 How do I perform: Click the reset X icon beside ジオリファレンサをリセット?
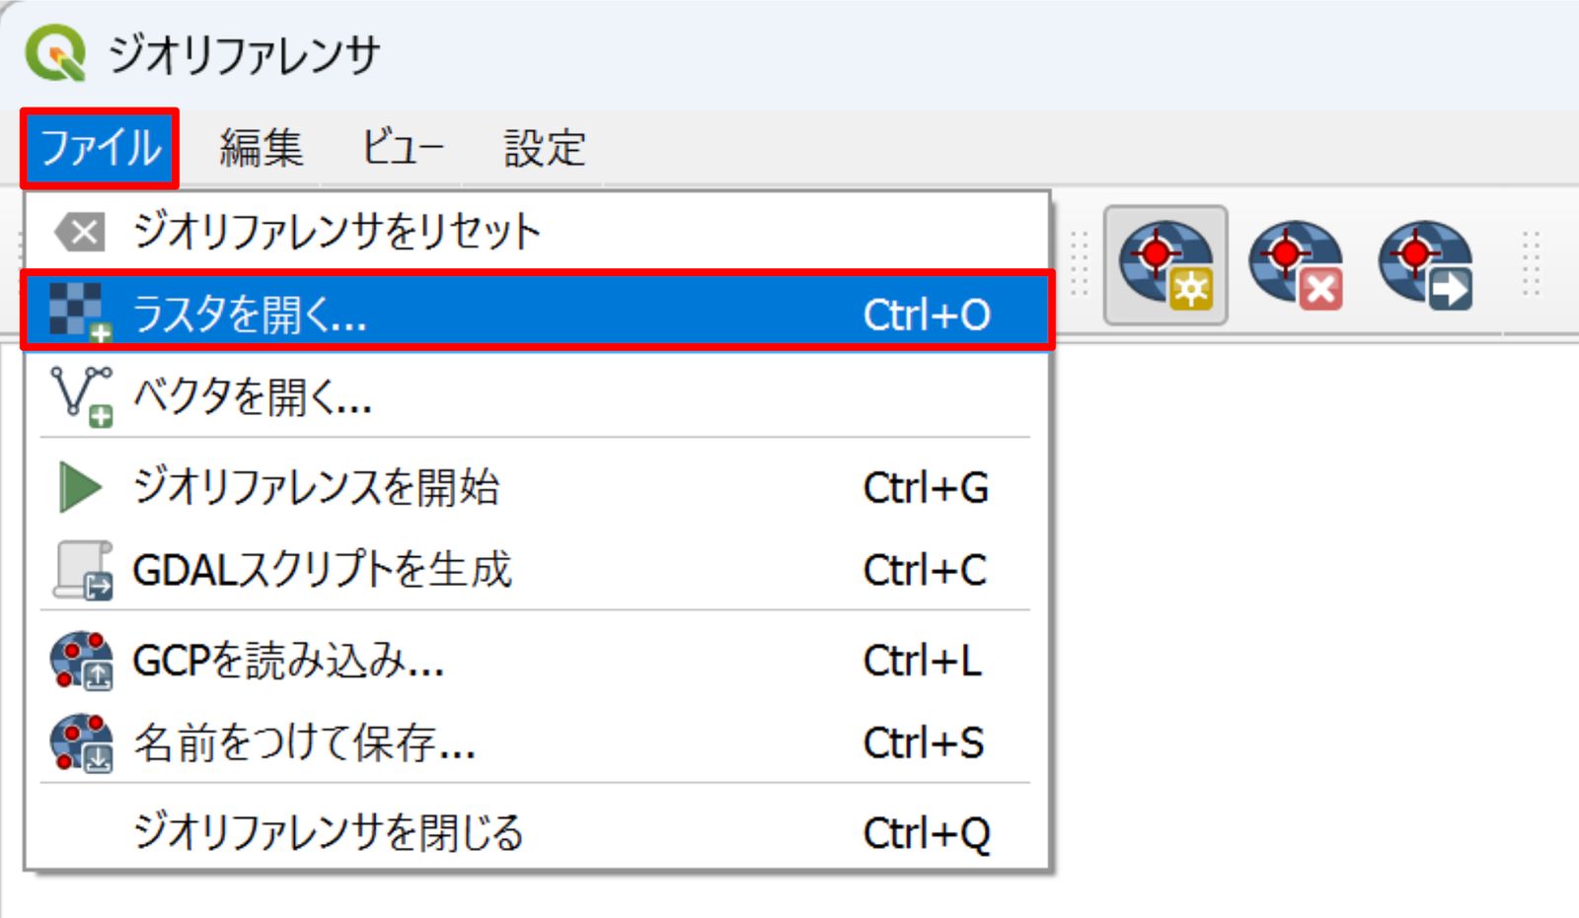pyautogui.click(x=81, y=234)
